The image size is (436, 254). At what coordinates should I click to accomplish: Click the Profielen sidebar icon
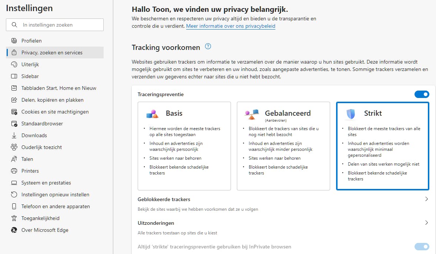(x=14, y=41)
